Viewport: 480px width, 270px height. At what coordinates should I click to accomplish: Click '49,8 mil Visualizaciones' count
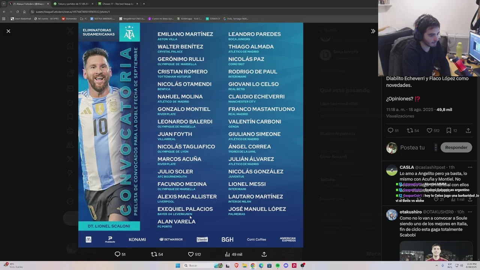pos(444,109)
